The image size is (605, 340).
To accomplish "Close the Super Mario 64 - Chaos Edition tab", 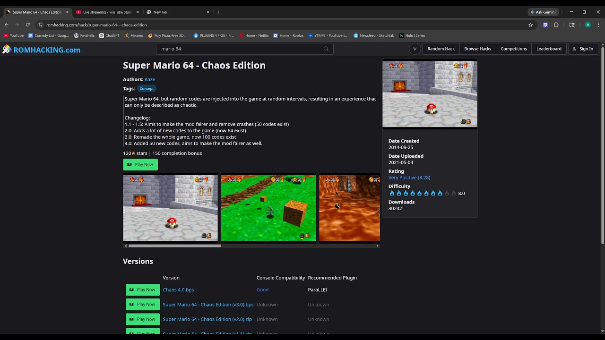I will (x=67, y=12).
